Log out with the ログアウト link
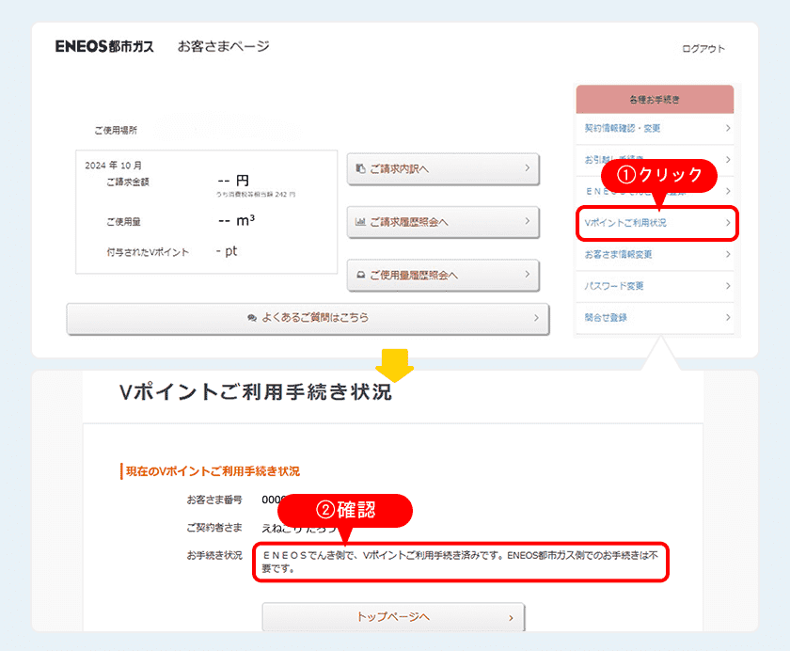Viewport: 790px width, 651px height. click(x=703, y=49)
